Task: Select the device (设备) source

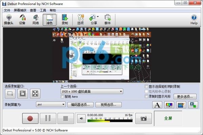Action: (x=22, y=20)
